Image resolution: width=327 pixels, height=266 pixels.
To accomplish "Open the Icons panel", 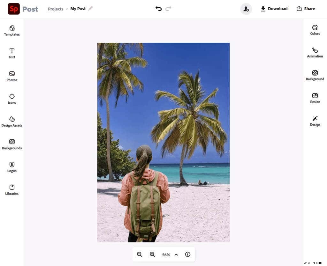I will point(12,99).
